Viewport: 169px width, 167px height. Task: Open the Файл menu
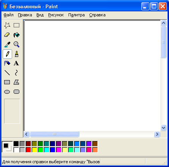coord(8,15)
